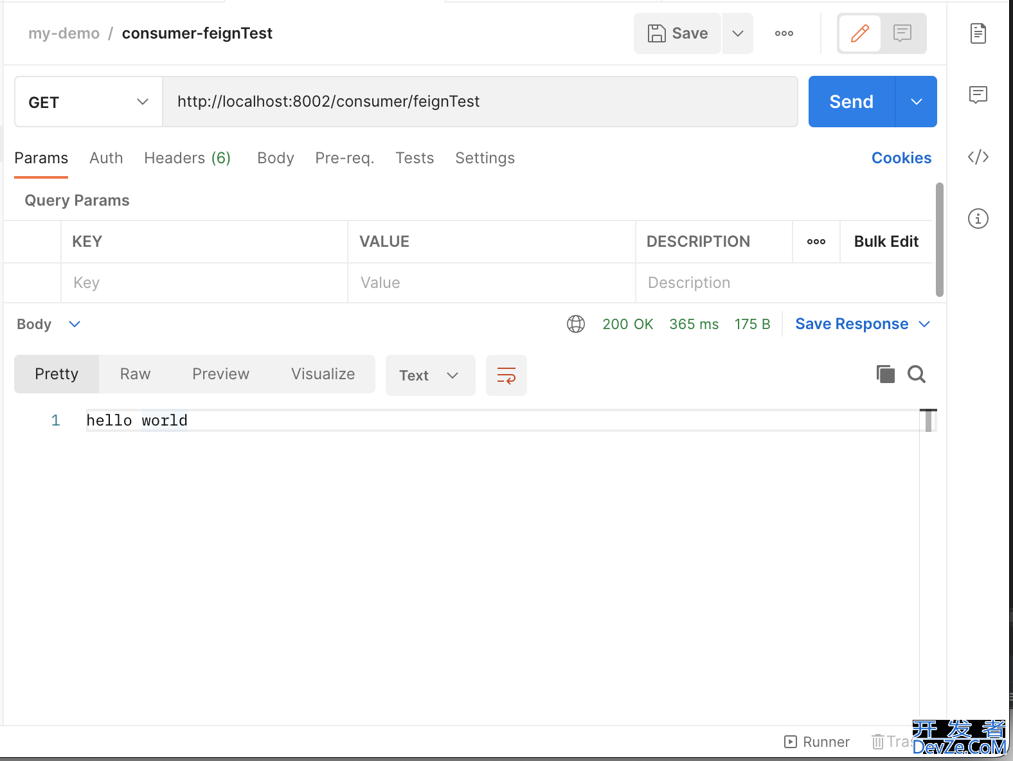This screenshot has height=761, width=1013.
Task: Click the Save floppy disk icon
Action: click(656, 33)
